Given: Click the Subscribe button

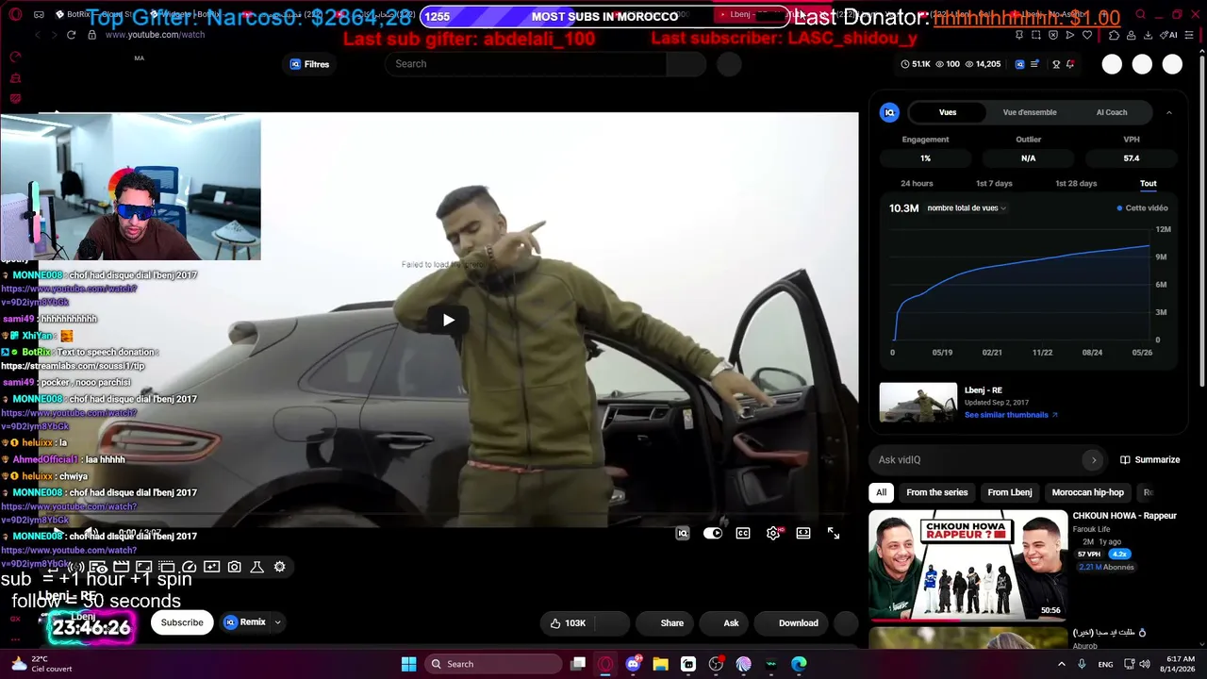Looking at the screenshot, I should (x=182, y=622).
